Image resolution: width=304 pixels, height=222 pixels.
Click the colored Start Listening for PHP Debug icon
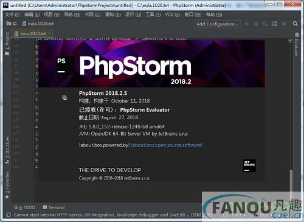coord(275,24)
